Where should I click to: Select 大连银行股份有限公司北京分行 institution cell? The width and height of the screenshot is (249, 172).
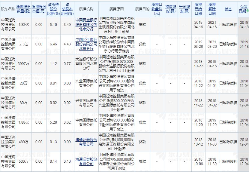click(86, 64)
